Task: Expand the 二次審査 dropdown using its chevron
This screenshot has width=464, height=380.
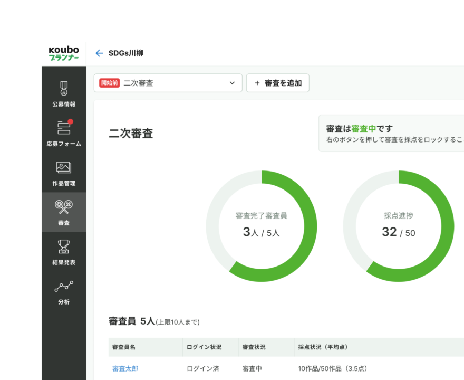Action: [x=232, y=83]
